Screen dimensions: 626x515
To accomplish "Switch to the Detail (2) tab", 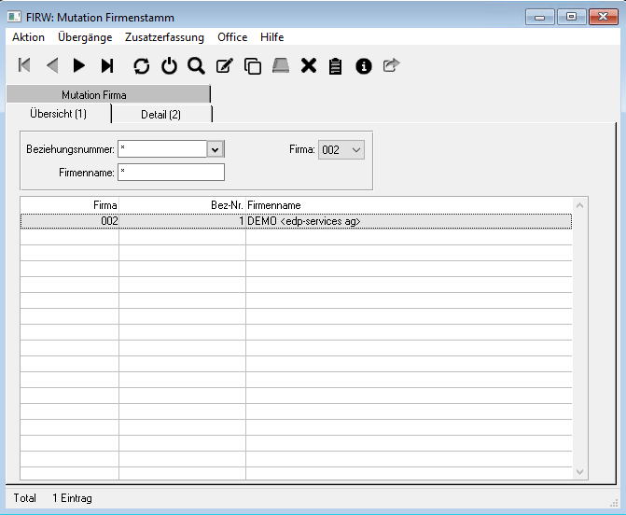I will coord(160,114).
